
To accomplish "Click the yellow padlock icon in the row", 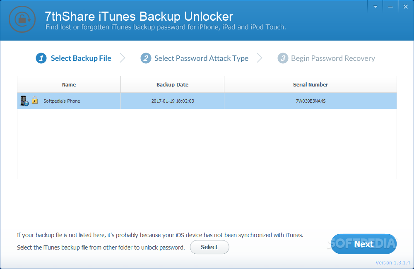I will coord(35,100).
